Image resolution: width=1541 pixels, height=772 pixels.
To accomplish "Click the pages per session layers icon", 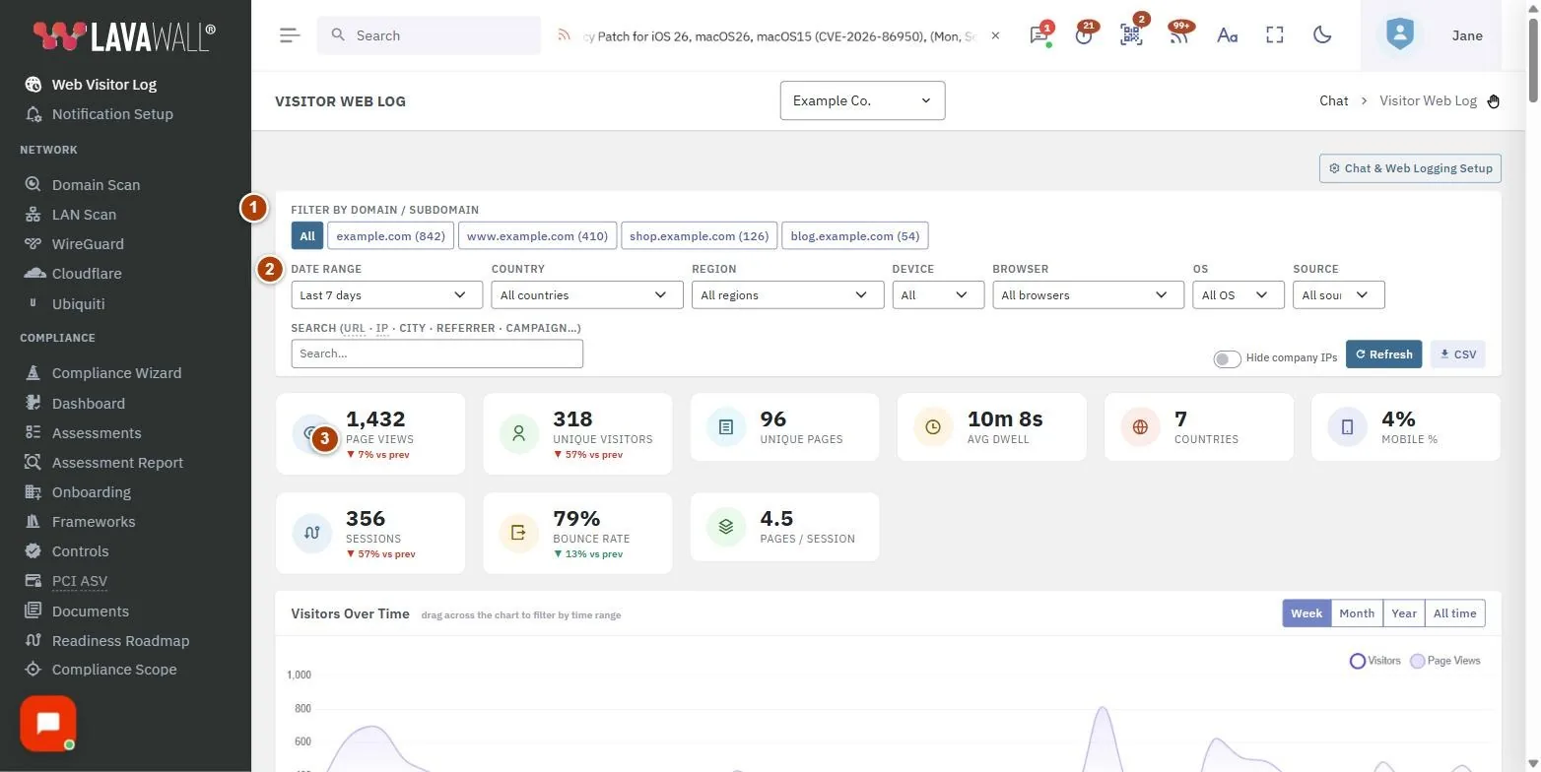I will [726, 527].
